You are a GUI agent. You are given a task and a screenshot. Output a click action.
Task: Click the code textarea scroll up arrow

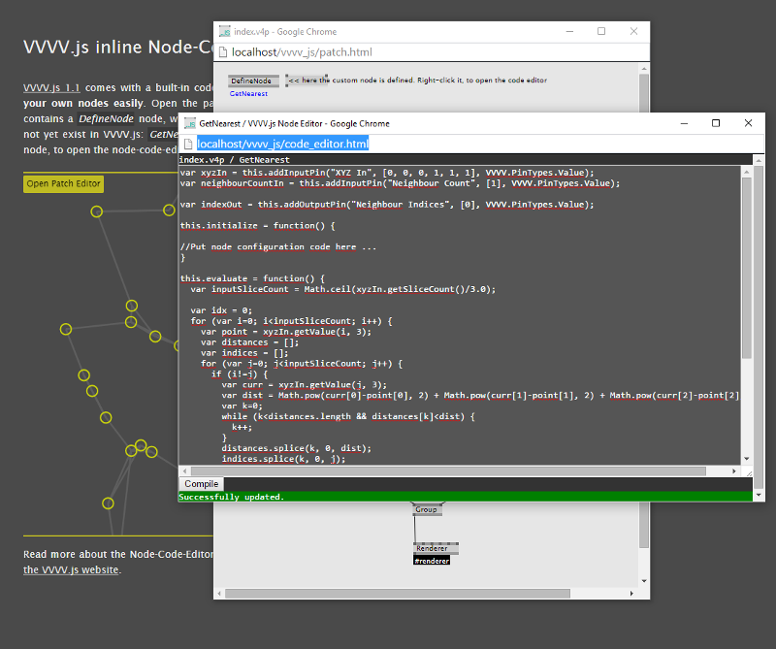(747, 172)
